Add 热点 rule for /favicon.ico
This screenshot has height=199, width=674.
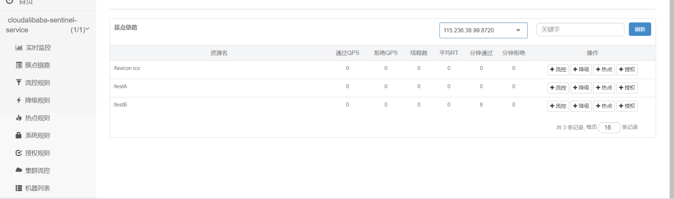coord(604,70)
